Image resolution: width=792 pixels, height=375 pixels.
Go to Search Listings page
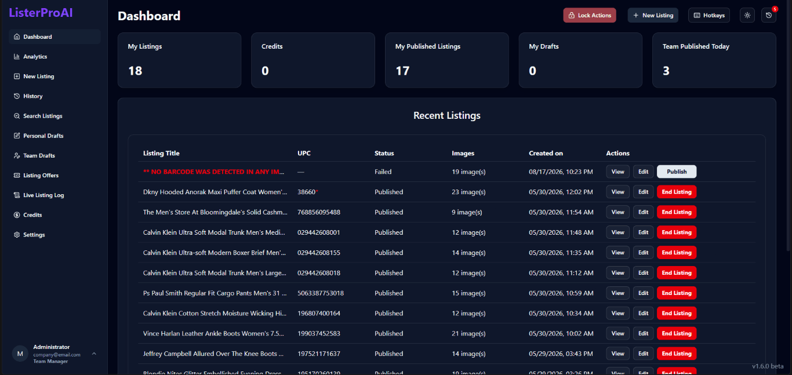tap(55, 116)
